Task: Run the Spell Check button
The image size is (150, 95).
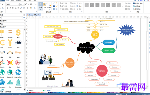Action: 137,6
